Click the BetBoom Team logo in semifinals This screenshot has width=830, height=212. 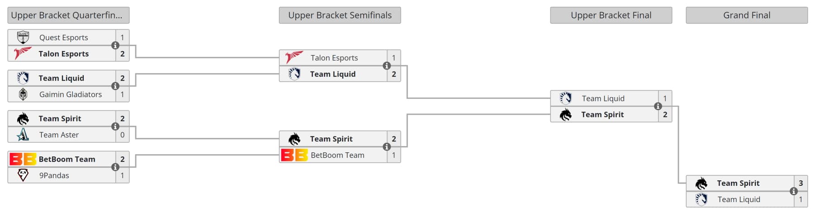click(x=294, y=155)
